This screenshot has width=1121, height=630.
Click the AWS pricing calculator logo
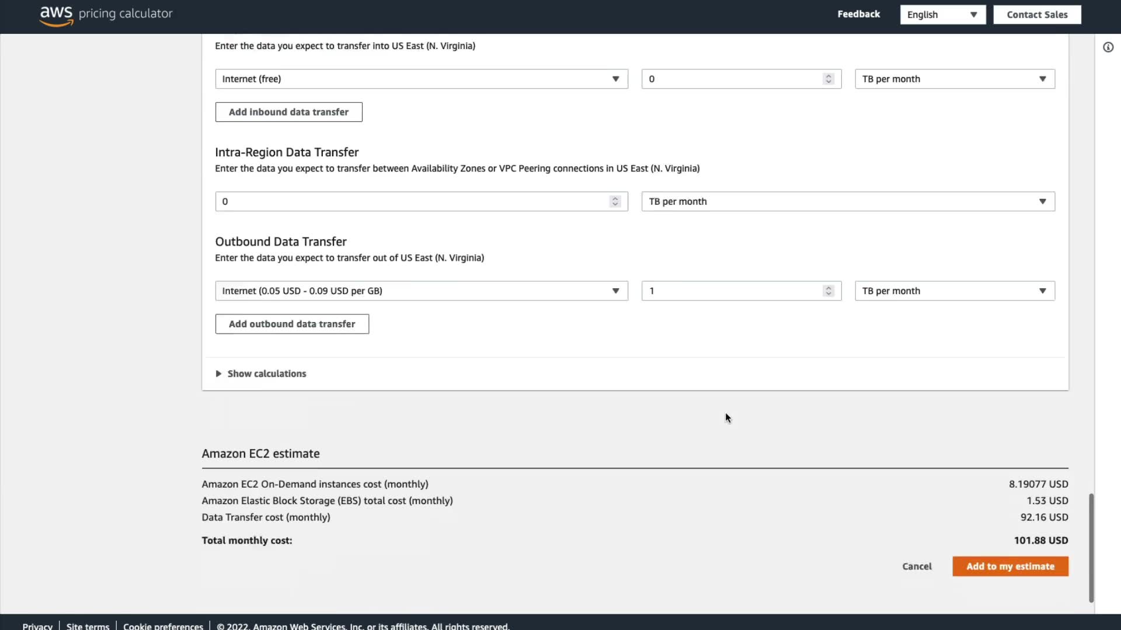point(106,15)
